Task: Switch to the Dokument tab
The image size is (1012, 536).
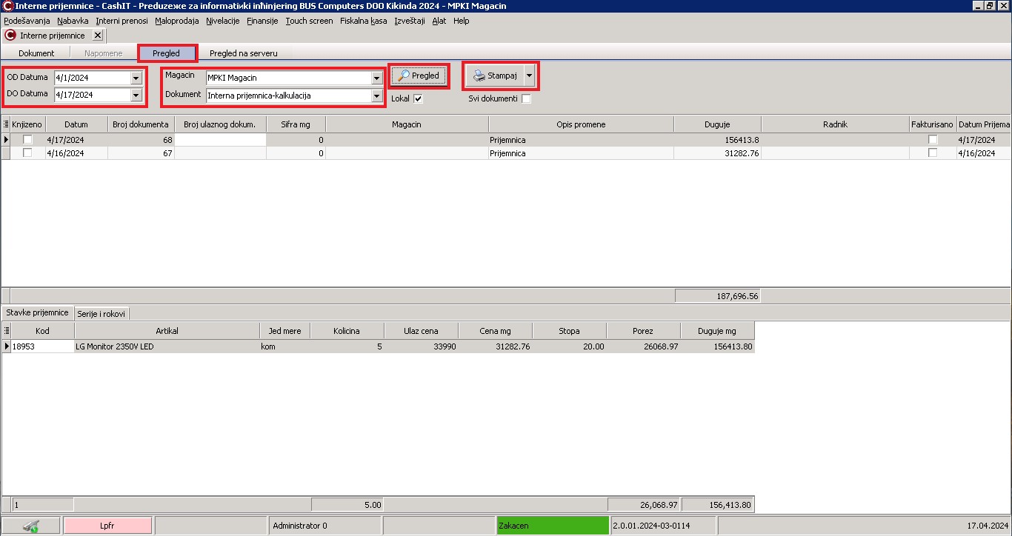Action: (x=36, y=53)
